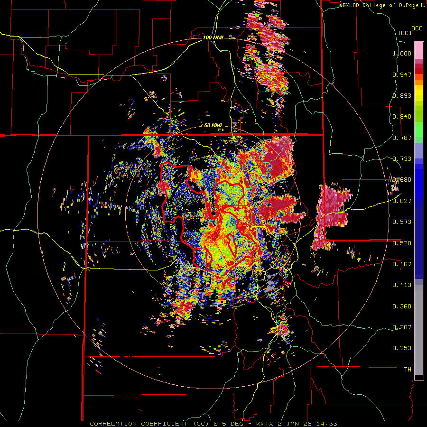Click the 0.467 value on the color scale

coord(402,264)
